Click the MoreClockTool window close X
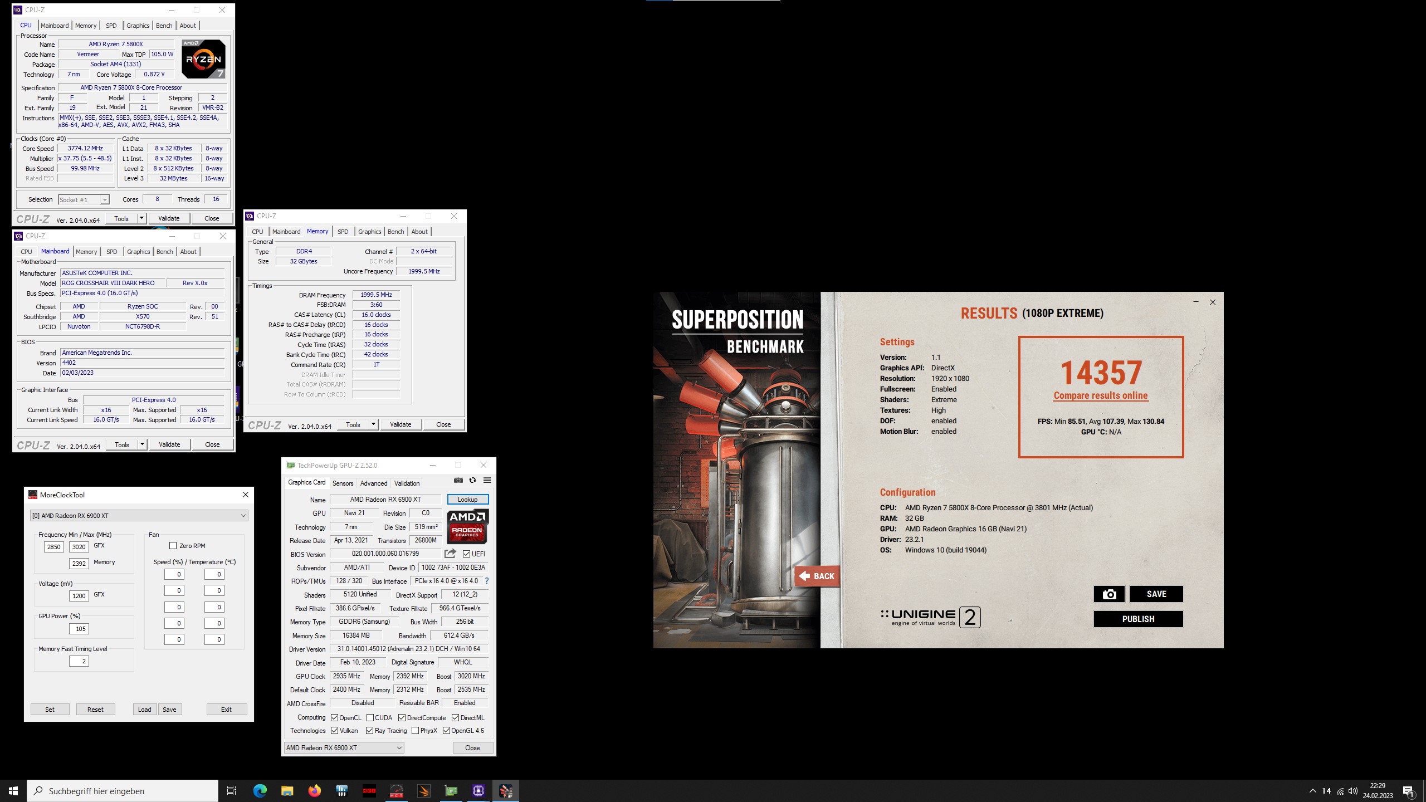 tap(245, 495)
